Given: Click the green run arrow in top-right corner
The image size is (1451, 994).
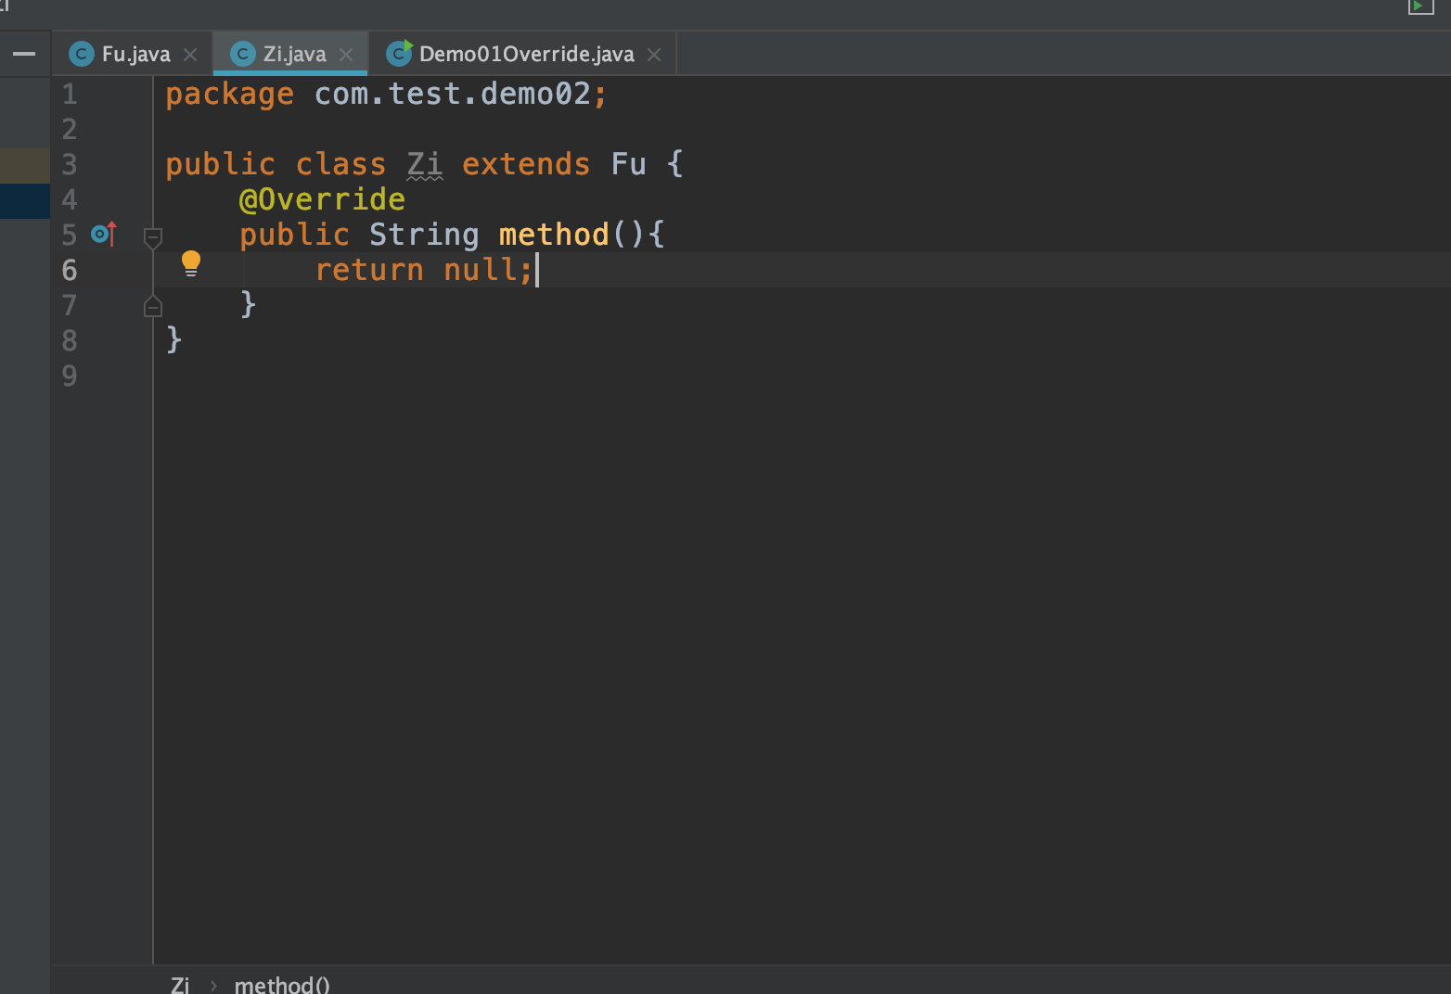Looking at the screenshot, I should tap(1419, 6).
